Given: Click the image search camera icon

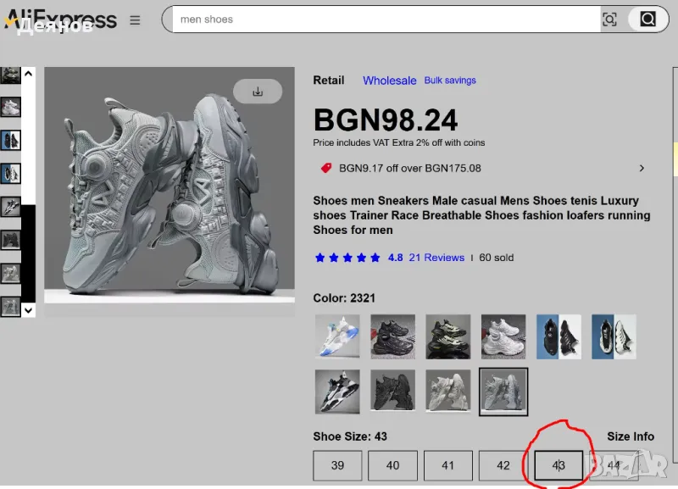Looking at the screenshot, I should point(609,19).
